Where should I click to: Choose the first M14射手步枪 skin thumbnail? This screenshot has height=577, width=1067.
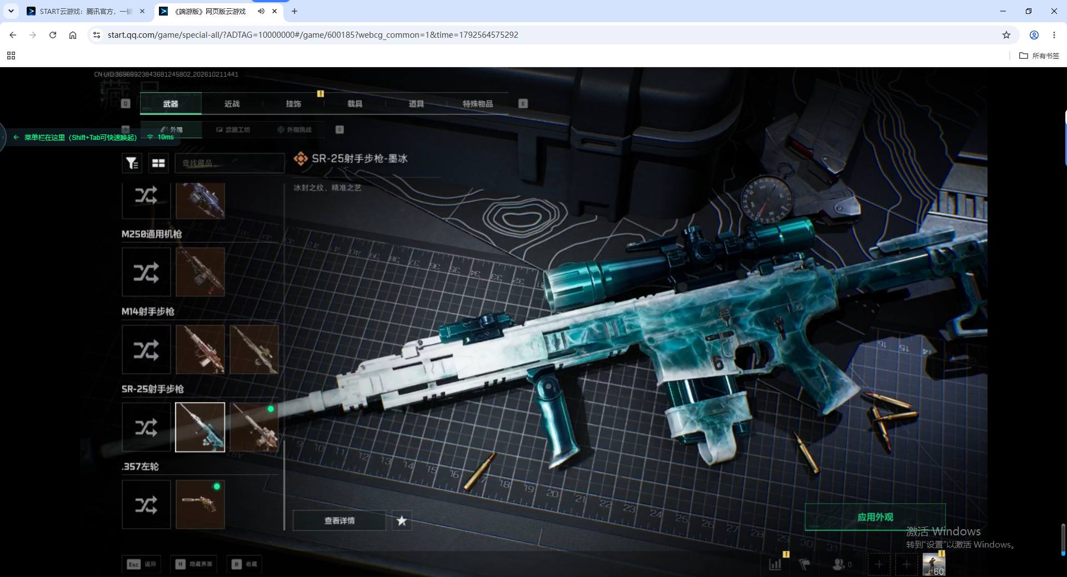coord(200,350)
